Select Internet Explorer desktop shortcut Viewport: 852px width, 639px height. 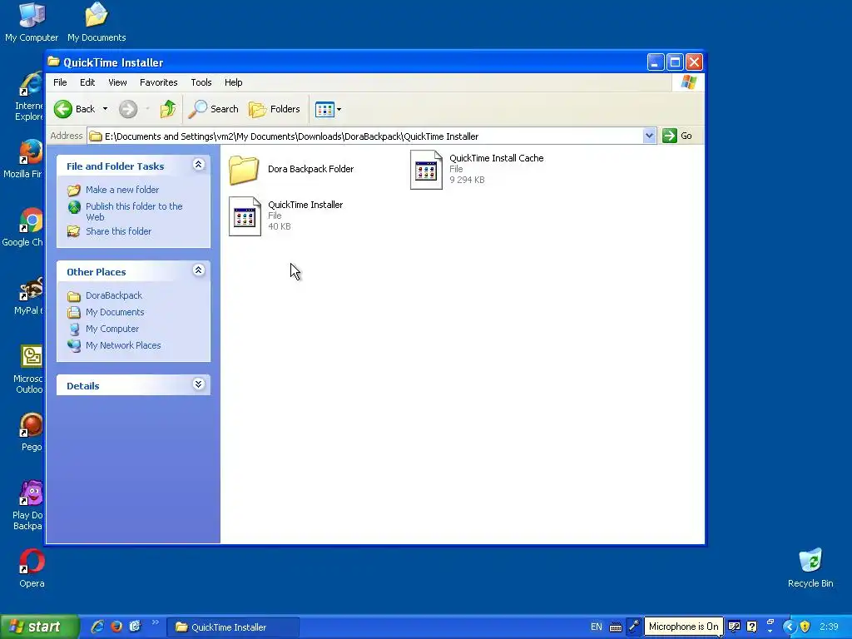31,97
